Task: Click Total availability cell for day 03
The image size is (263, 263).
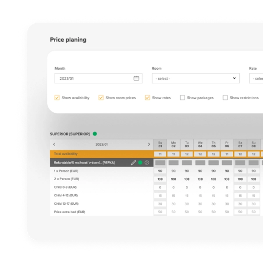Action: coord(187,154)
